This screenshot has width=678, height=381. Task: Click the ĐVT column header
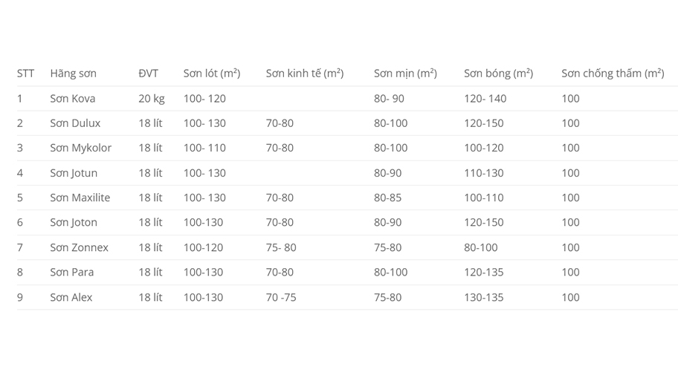(148, 74)
